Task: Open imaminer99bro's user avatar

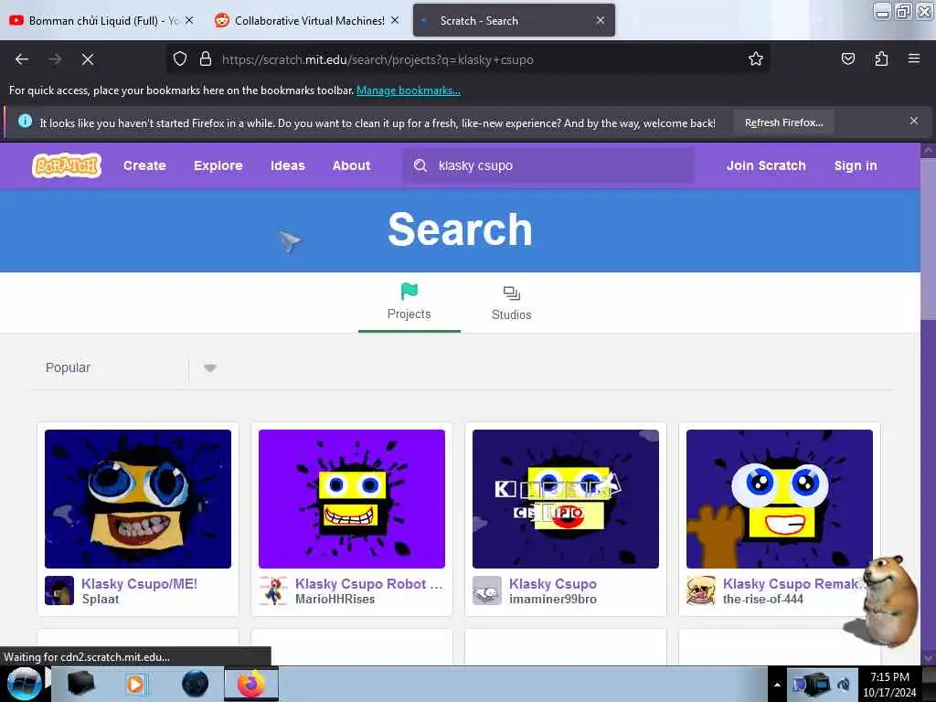Action: [487, 590]
